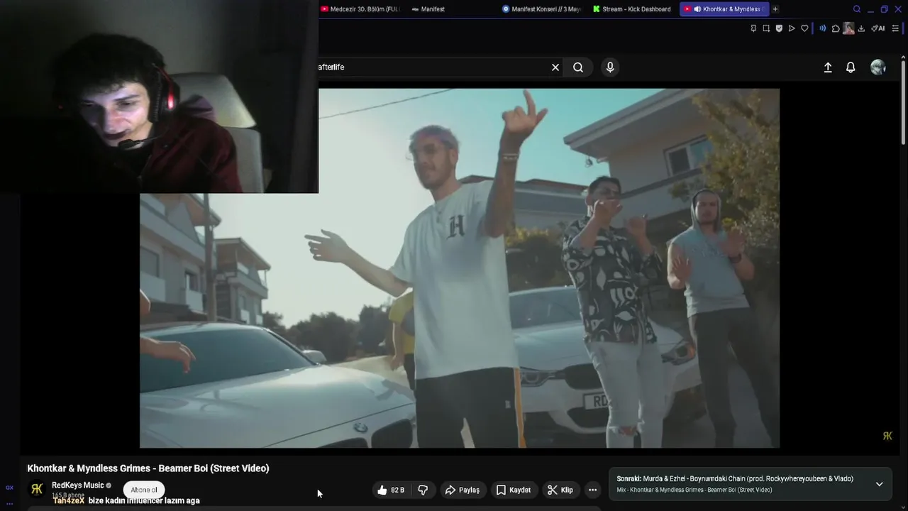
Task: Clear the YouTube search with X
Action: pyautogui.click(x=555, y=67)
